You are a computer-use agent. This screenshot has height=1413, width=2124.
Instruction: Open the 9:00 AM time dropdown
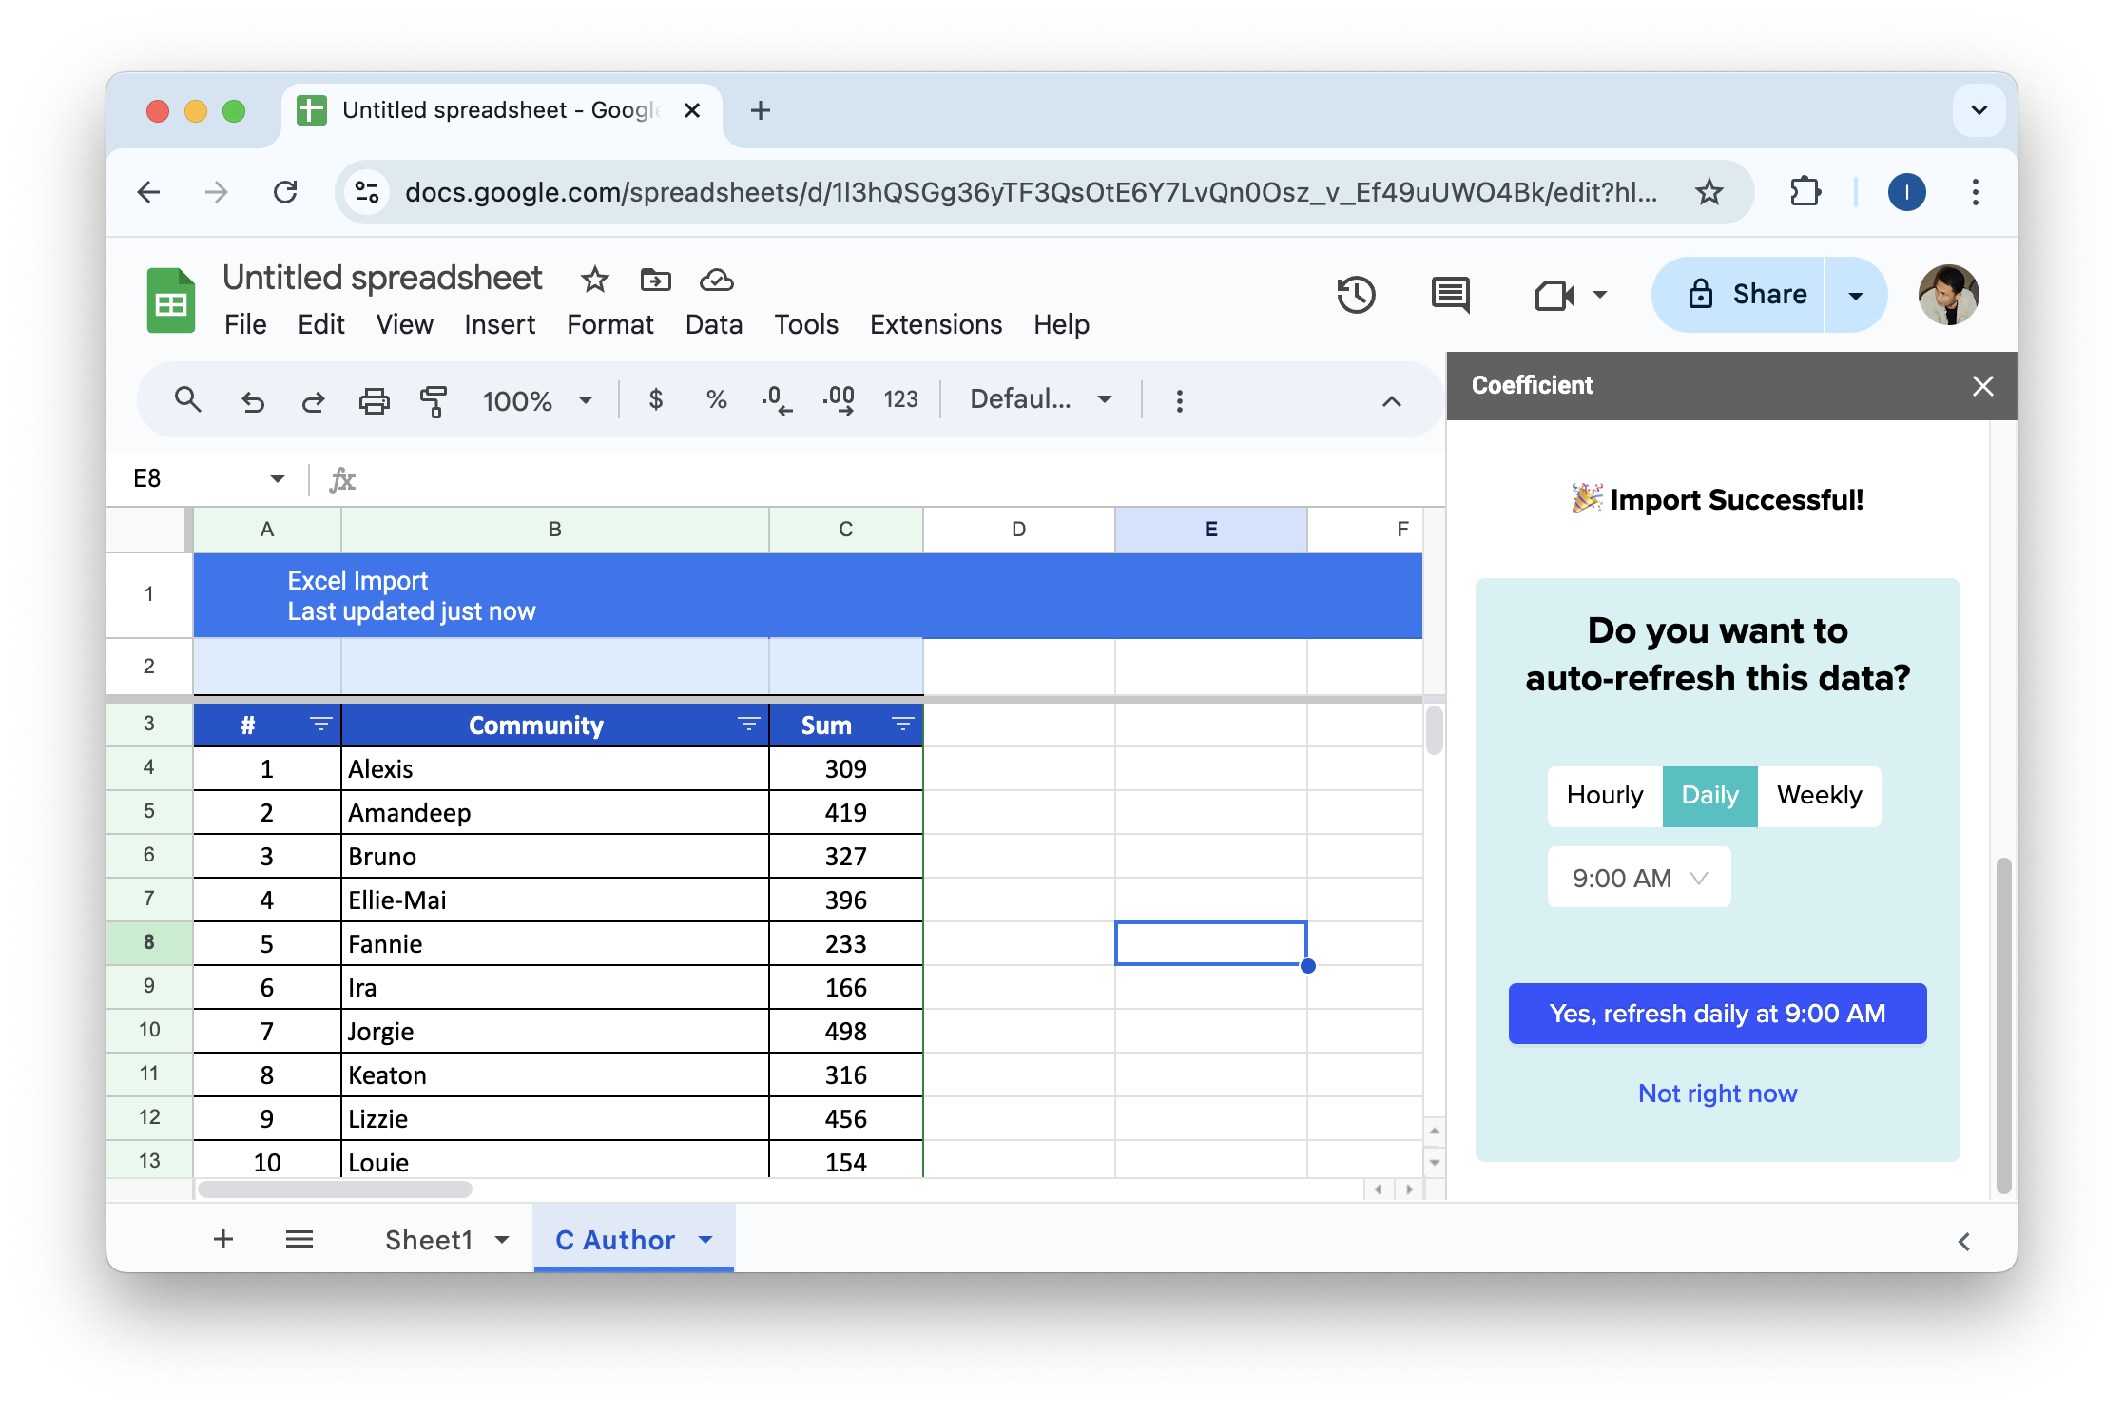1639,878
